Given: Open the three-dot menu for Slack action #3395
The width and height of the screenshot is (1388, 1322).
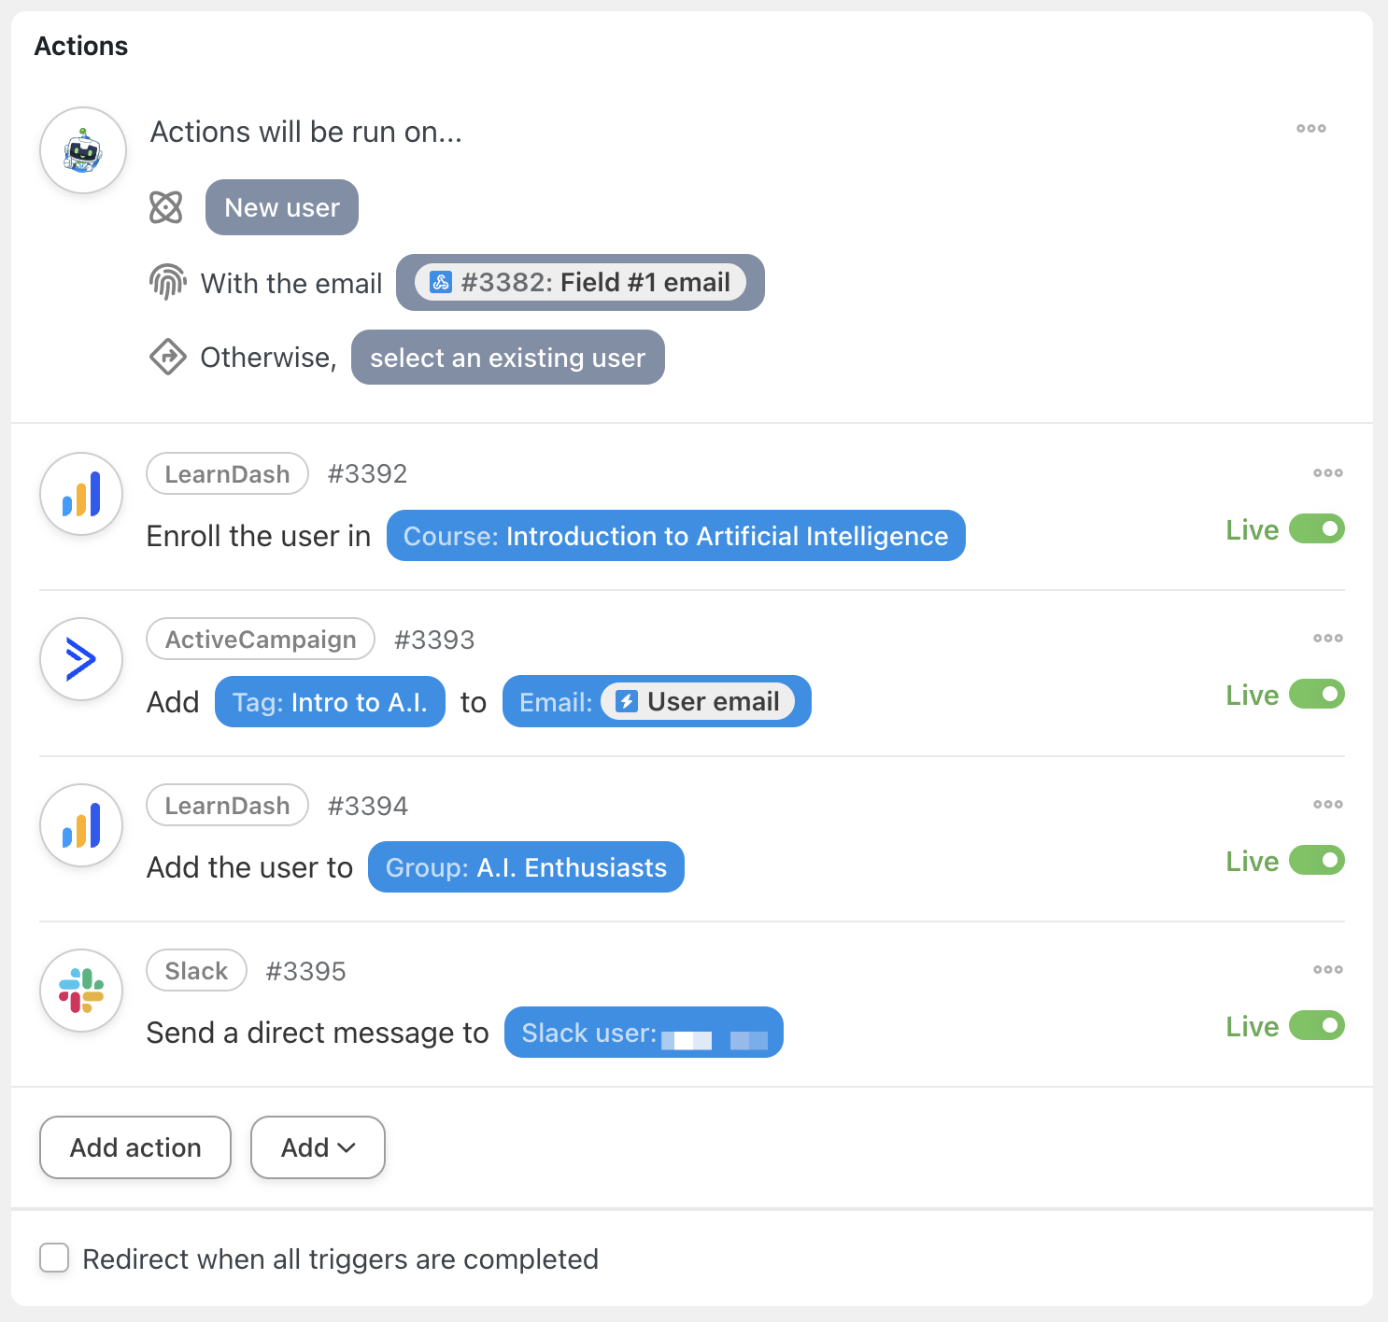Looking at the screenshot, I should coord(1327,970).
